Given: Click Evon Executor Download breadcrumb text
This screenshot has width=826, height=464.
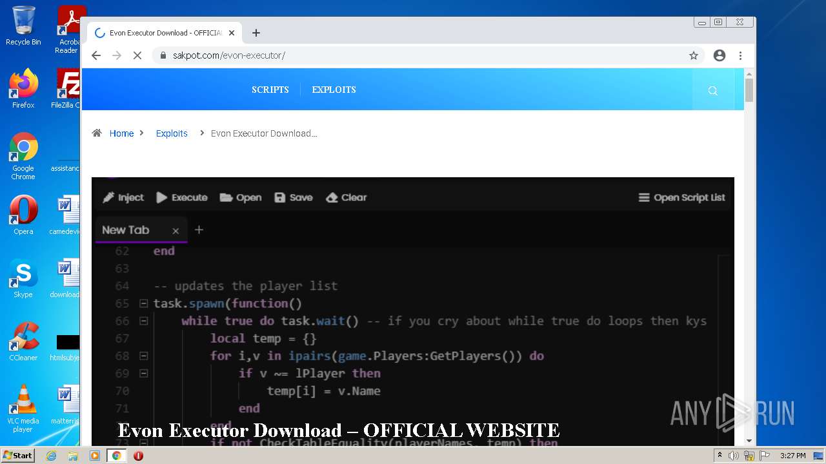Looking at the screenshot, I should point(264,133).
